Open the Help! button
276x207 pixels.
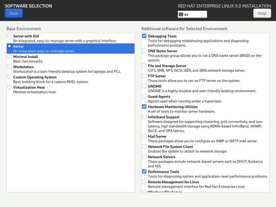tap(262, 13)
